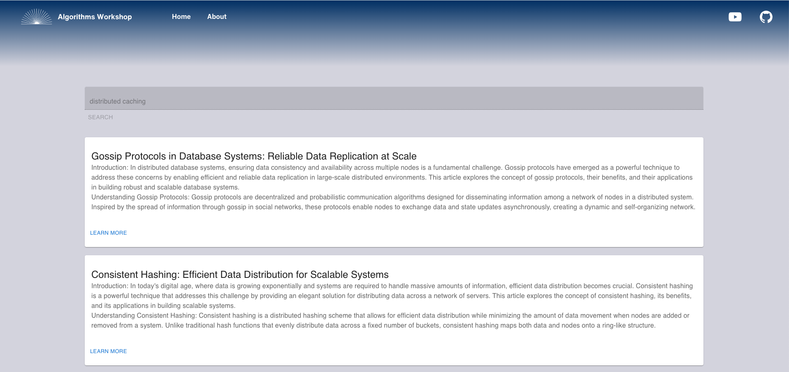Click the Gossip Protocols in Database Systems title
Image resolution: width=789 pixels, height=372 pixels.
click(x=254, y=156)
